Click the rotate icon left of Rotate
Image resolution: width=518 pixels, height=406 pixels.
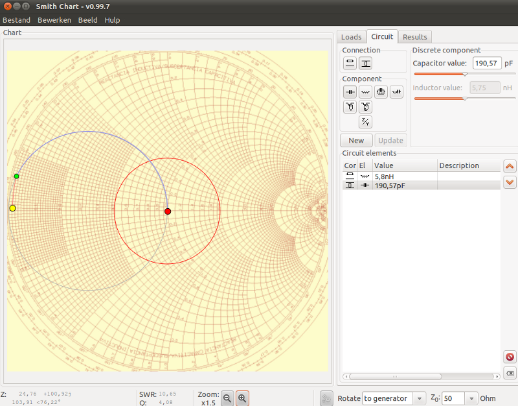(x=327, y=398)
